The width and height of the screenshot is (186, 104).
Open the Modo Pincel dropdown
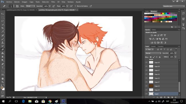pyautogui.click(x=30, y=6)
